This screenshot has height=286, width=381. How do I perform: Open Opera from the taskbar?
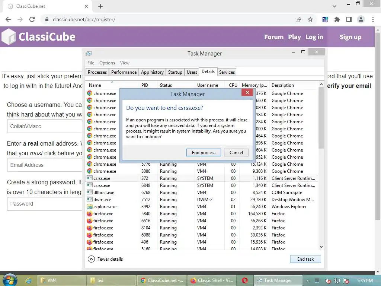point(245,280)
